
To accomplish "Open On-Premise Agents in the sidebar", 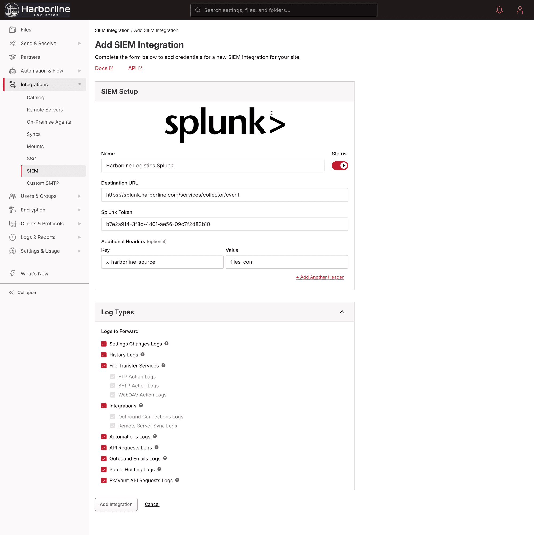I will (49, 122).
